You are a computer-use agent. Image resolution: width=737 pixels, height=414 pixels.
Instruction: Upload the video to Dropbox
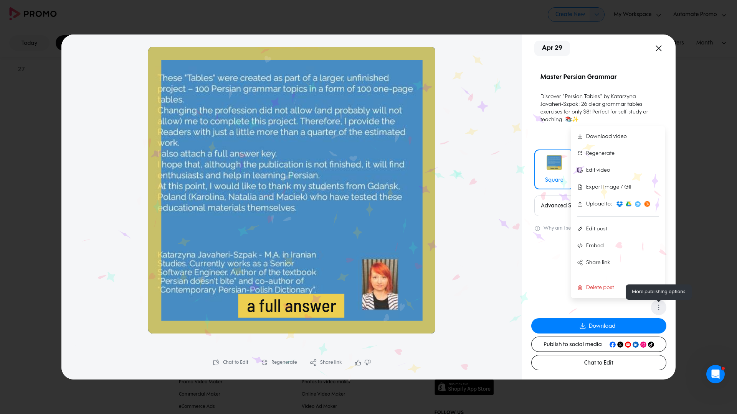pos(620,204)
